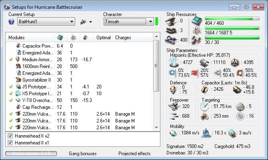
Task: Click the EM resistance icon
Action: 172,73
